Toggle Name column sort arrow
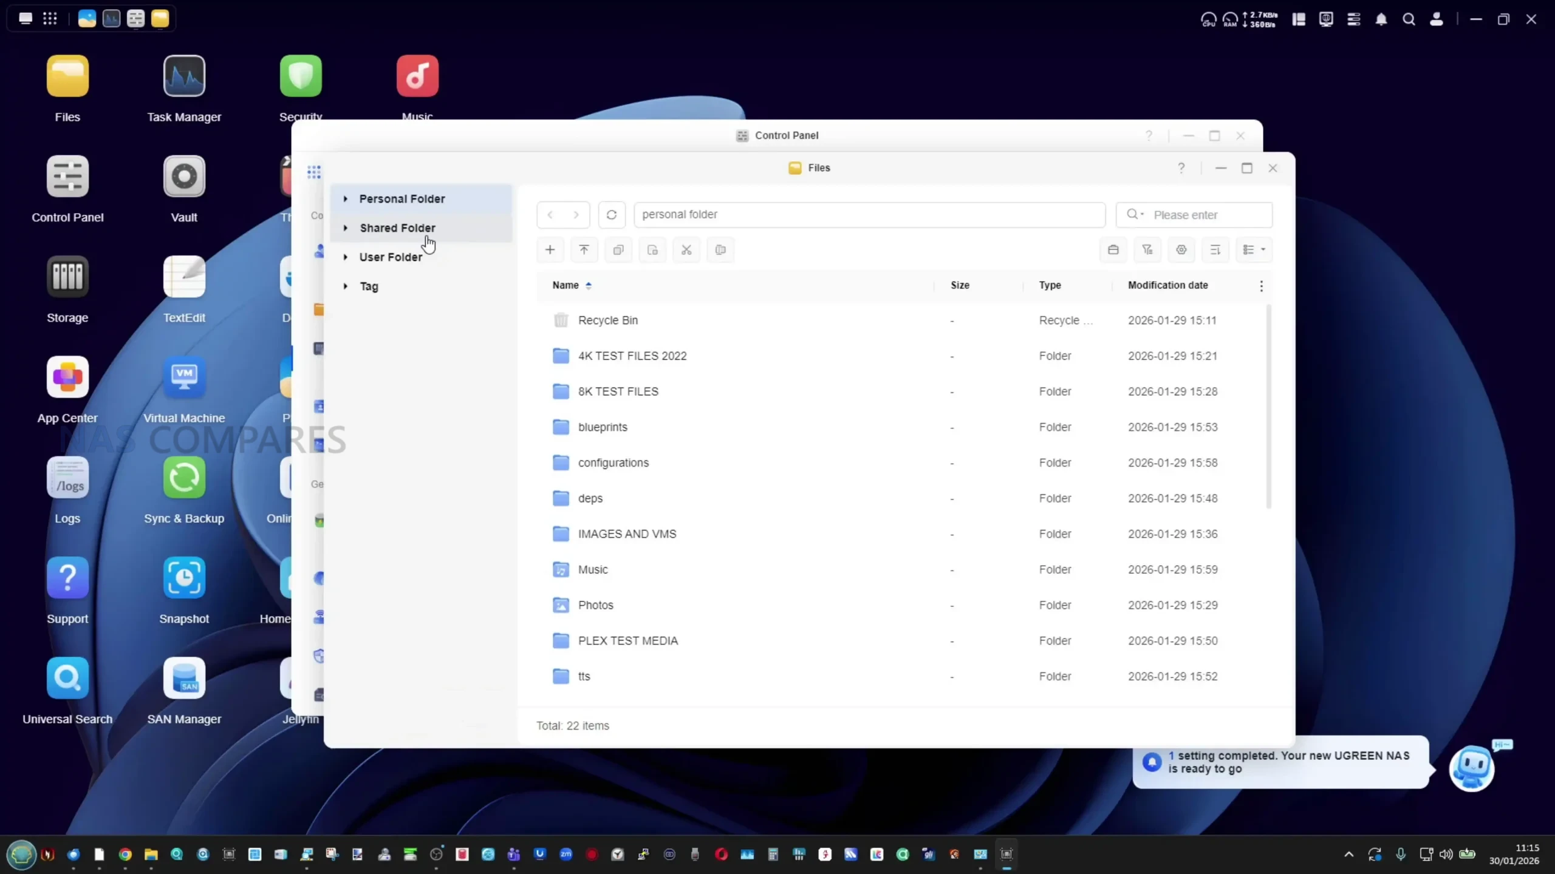 (x=588, y=285)
